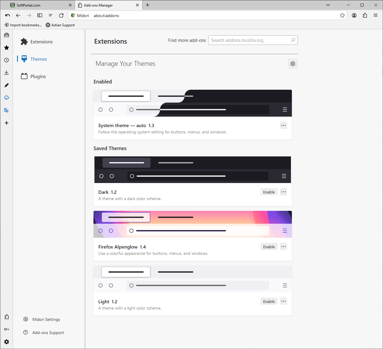The width and height of the screenshot is (383, 349).
Task: Open more options for Firefox Alpenglow theme
Action: point(284,246)
